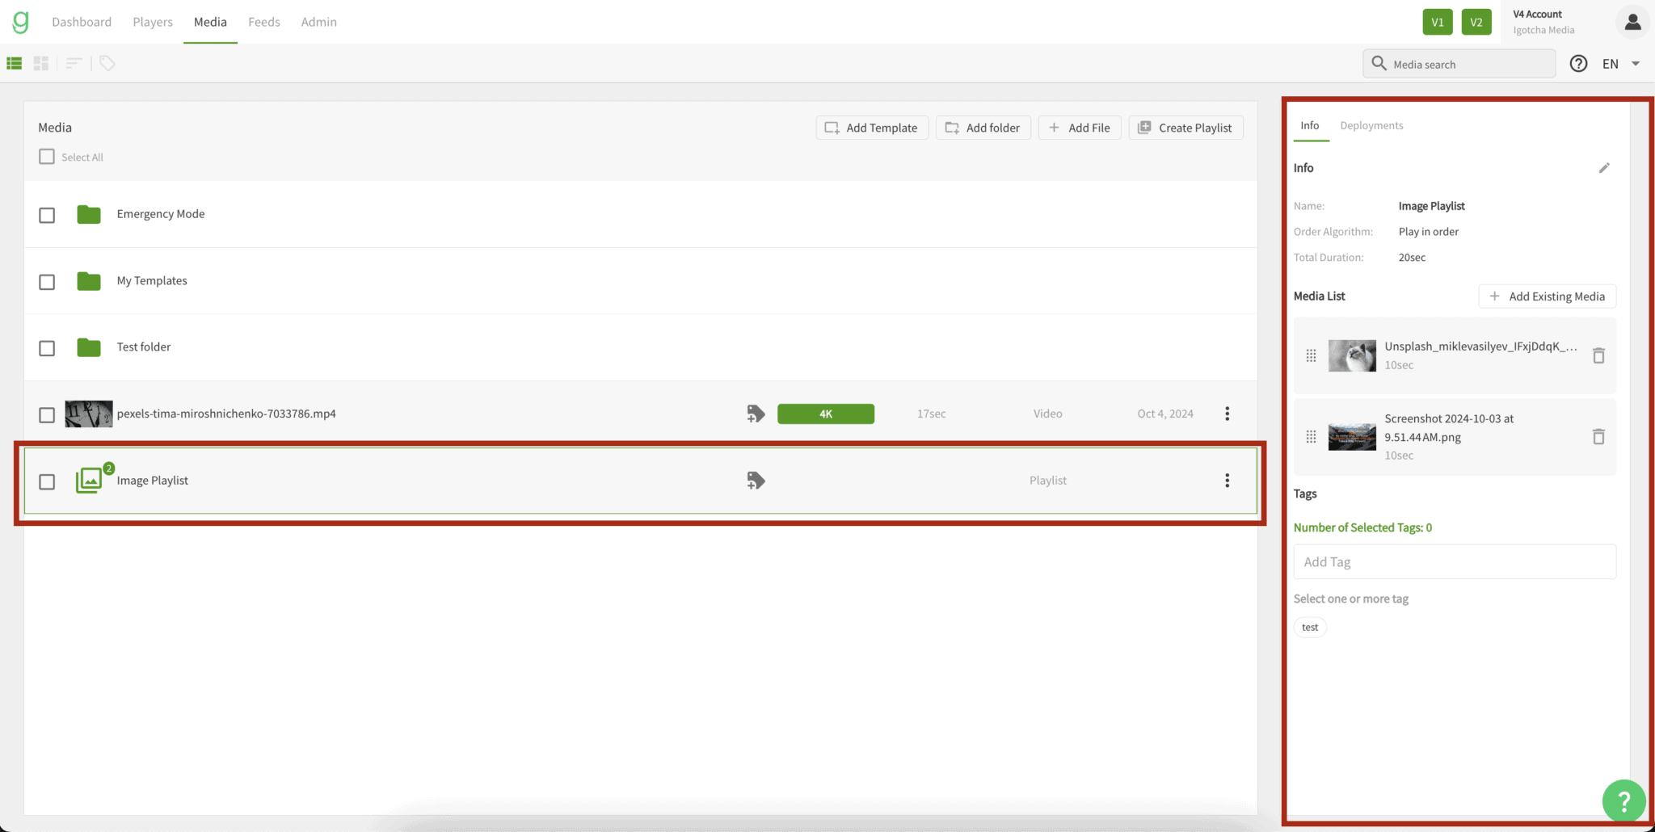The height and width of the screenshot is (832, 1655).
Task: Open the language dropdown next to EN
Action: [1635, 63]
